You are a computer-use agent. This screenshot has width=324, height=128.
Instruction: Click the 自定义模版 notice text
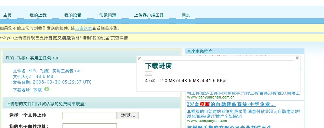click(60, 38)
